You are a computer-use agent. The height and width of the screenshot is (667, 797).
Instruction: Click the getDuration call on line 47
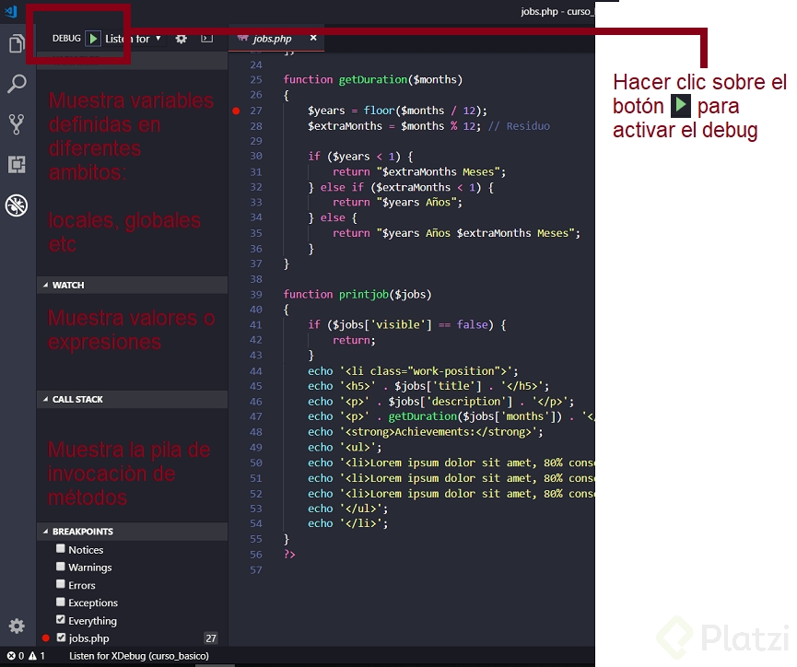475,416
